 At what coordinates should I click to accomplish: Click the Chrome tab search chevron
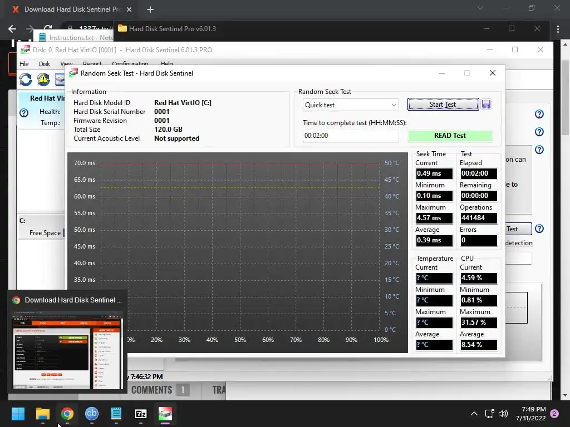[x=480, y=8]
